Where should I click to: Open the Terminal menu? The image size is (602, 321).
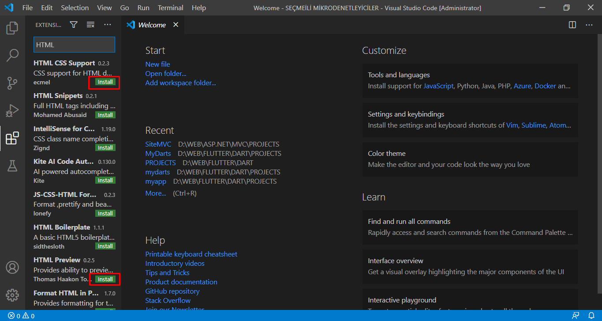click(171, 8)
